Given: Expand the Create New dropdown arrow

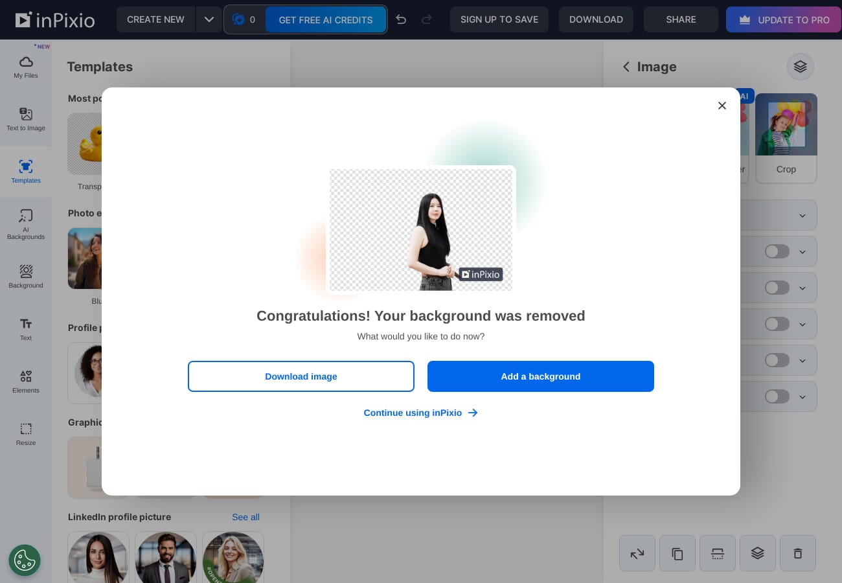Looking at the screenshot, I should coord(209,19).
